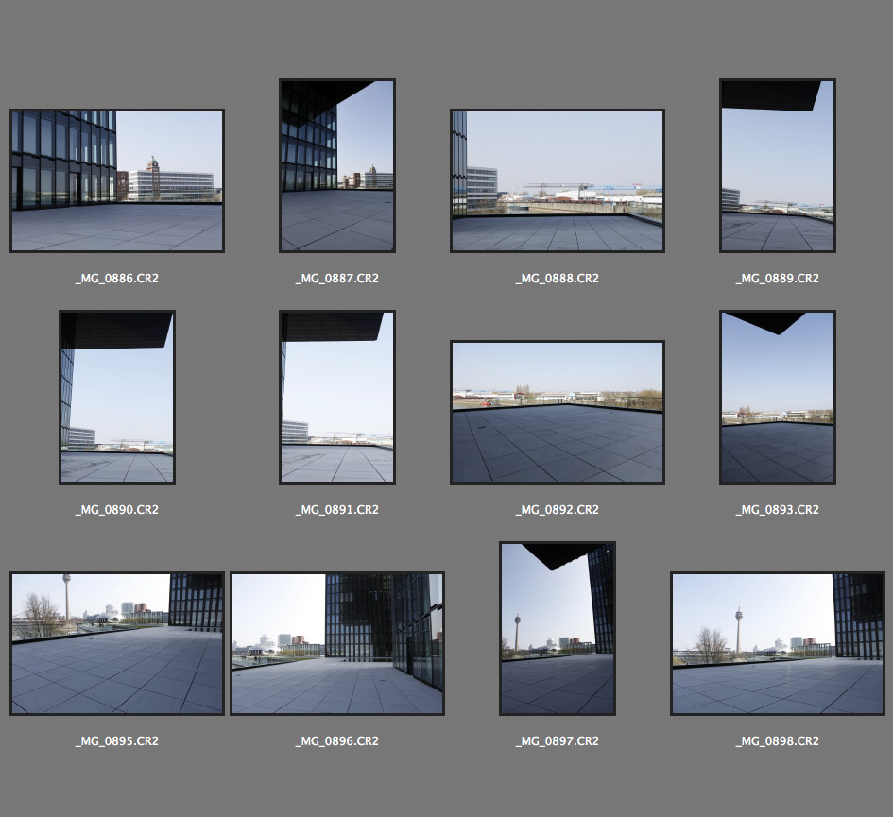
Task: Open the _MG_0887.CR2 portrait thumbnail
Action: pos(337,165)
